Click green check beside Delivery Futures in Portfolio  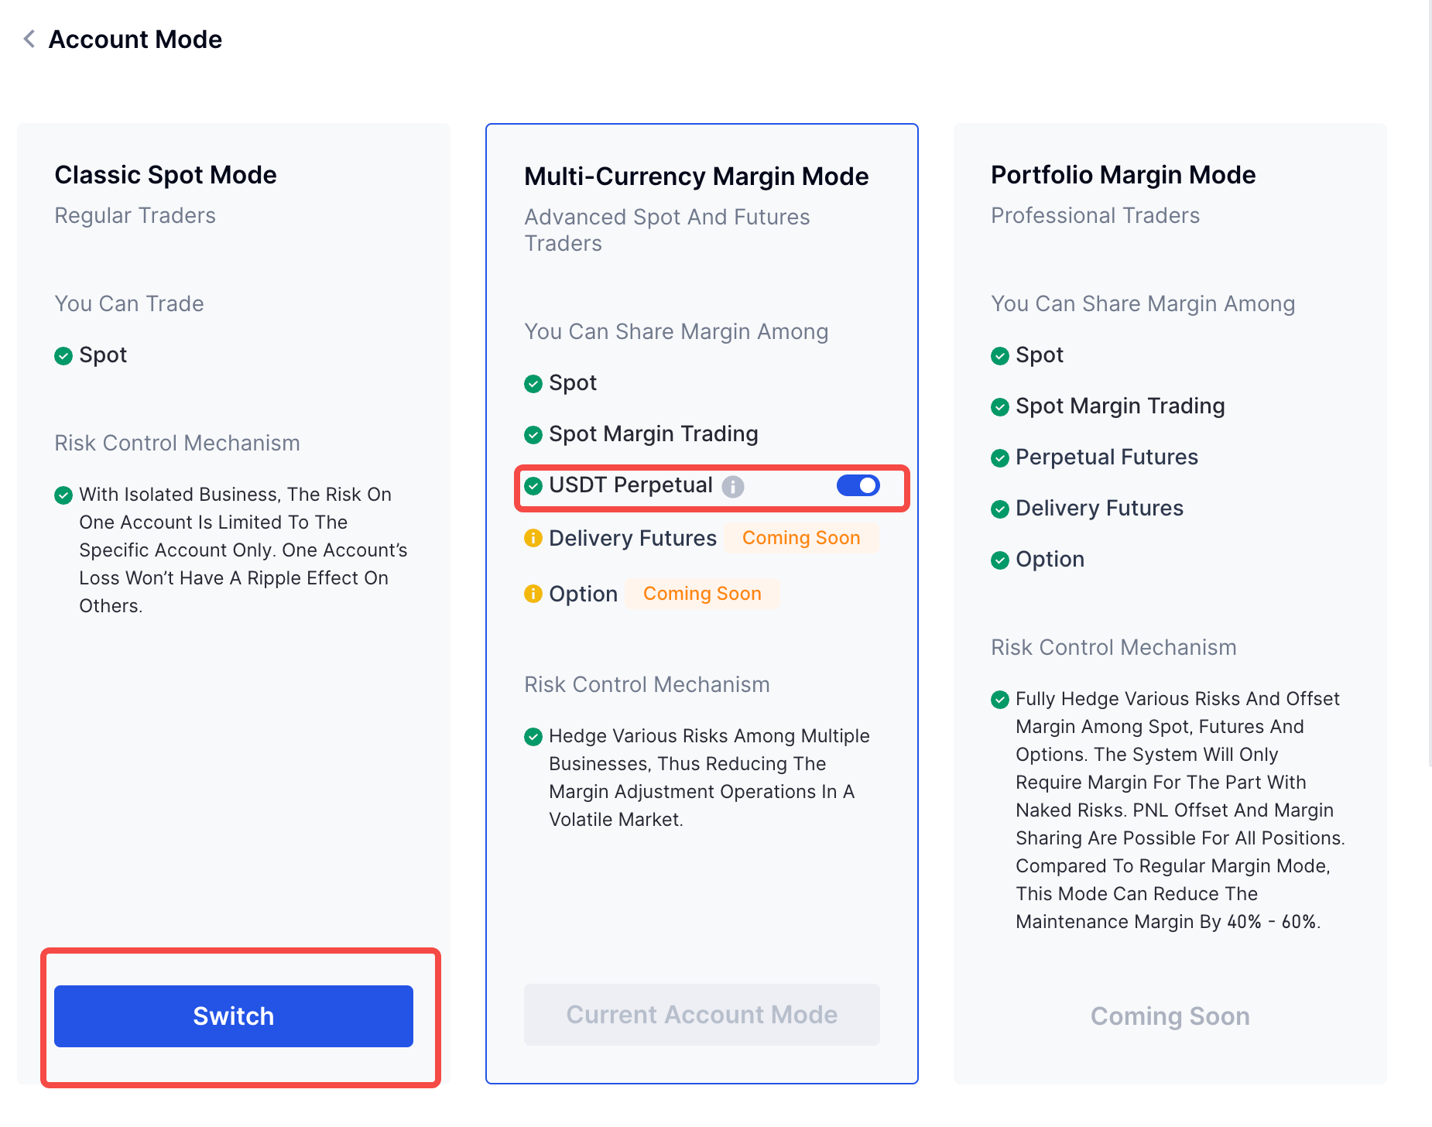1000,509
